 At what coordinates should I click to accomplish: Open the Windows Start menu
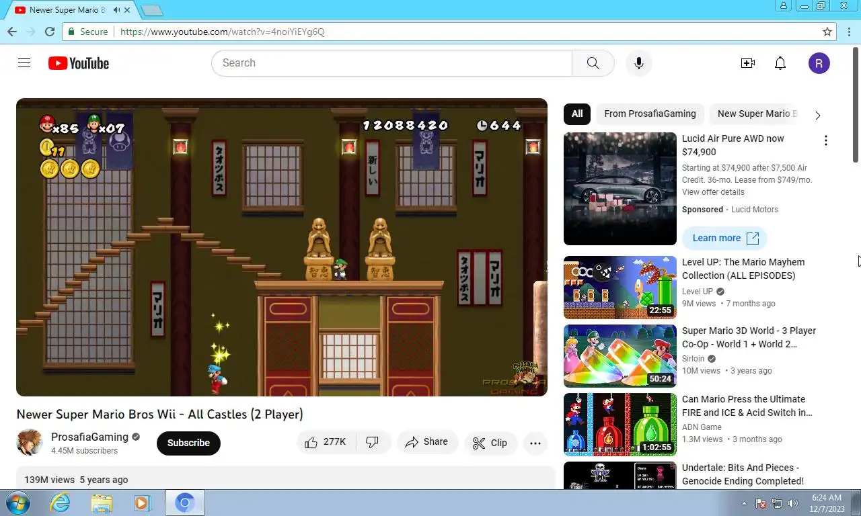click(17, 503)
